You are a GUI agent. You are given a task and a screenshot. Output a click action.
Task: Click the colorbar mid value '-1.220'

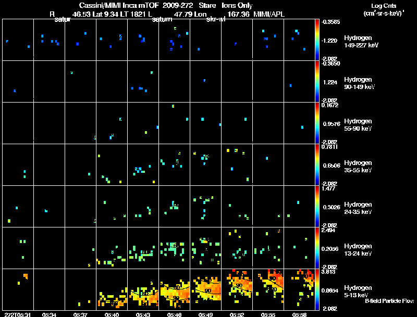point(329,41)
